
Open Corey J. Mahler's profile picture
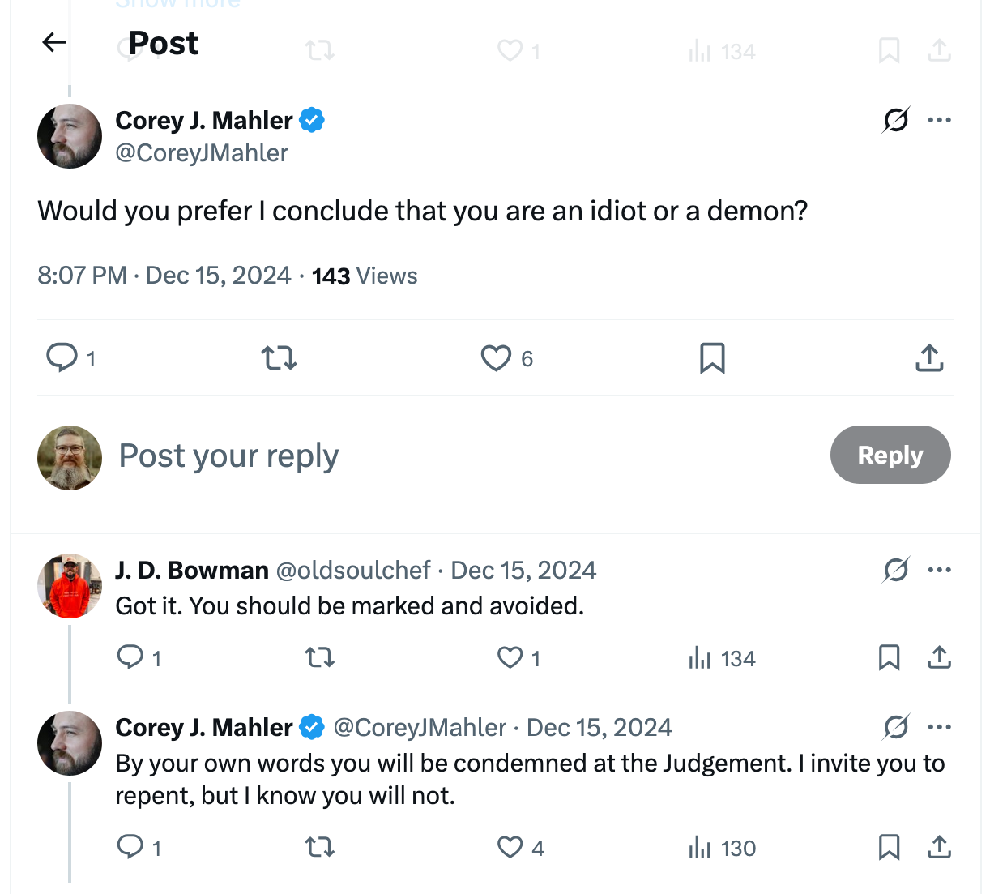point(70,136)
